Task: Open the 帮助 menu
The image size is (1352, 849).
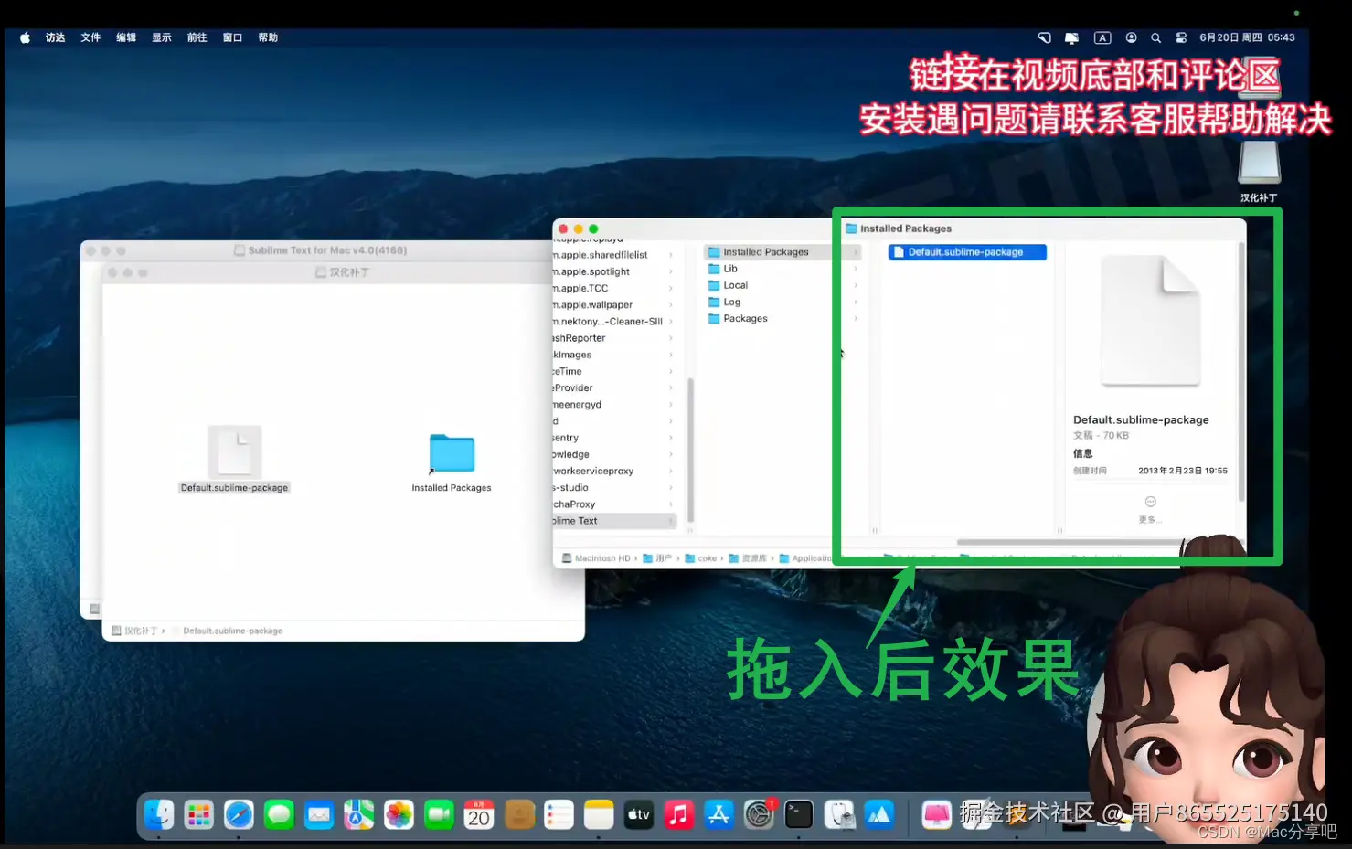Action: coord(268,37)
